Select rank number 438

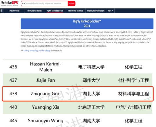[x=13, y=94]
